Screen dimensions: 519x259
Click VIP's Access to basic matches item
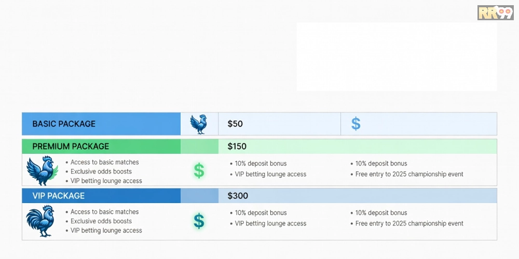(105, 212)
